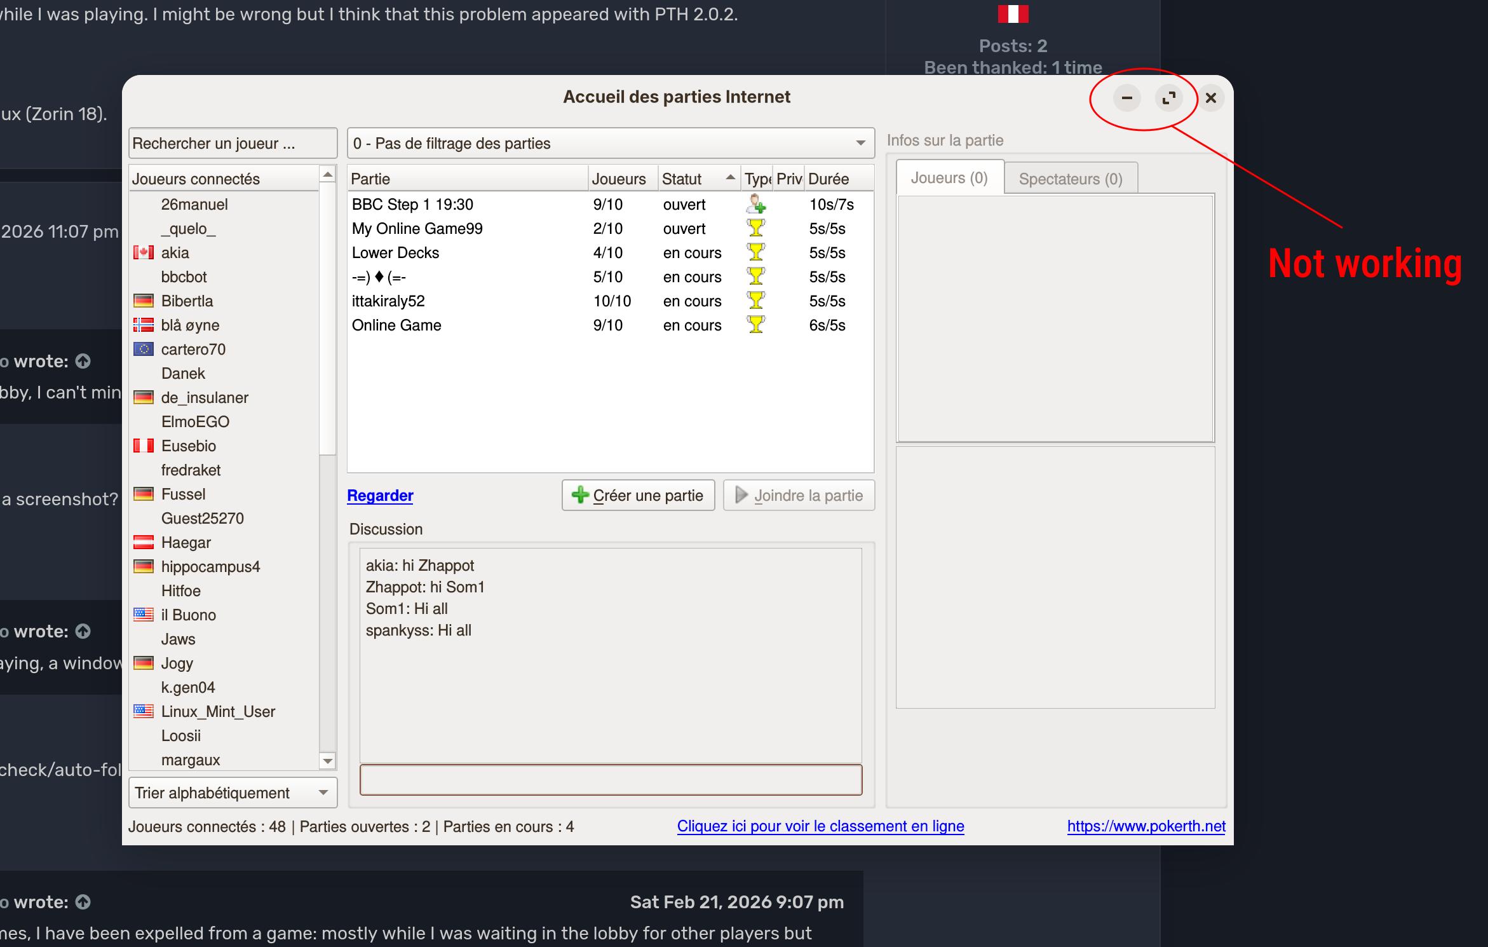The image size is (1488, 947).
Task: Click the Austria flag beside Haegar
Action: (145, 542)
